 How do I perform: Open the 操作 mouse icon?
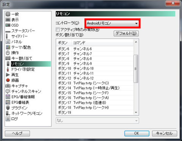tap(8, 53)
